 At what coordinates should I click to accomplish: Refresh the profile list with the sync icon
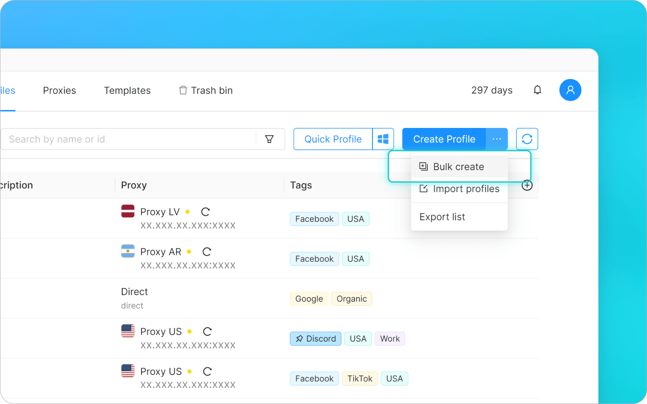pos(527,139)
